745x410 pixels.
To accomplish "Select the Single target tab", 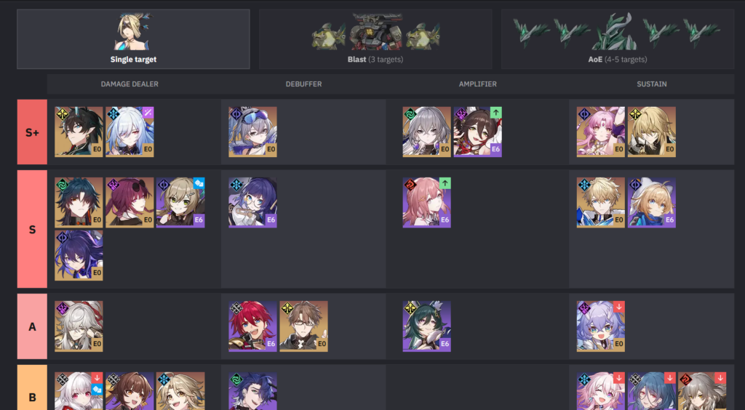I will pos(133,39).
